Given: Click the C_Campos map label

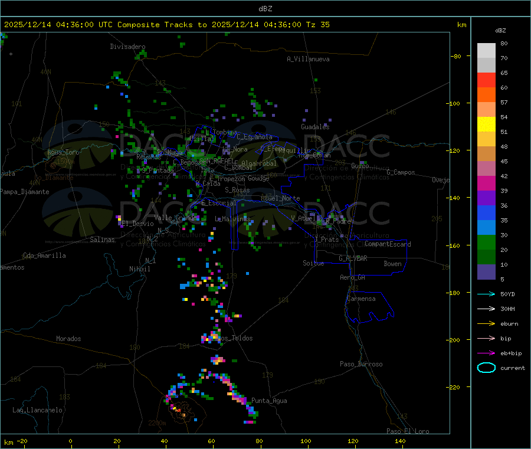Looking at the screenshot, I should point(401,172).
